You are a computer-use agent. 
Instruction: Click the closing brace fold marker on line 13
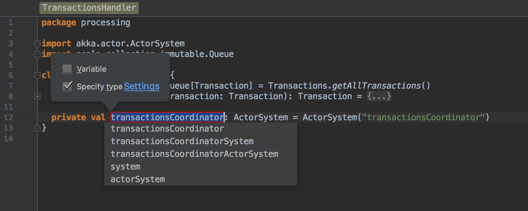(x=37, y=128)
